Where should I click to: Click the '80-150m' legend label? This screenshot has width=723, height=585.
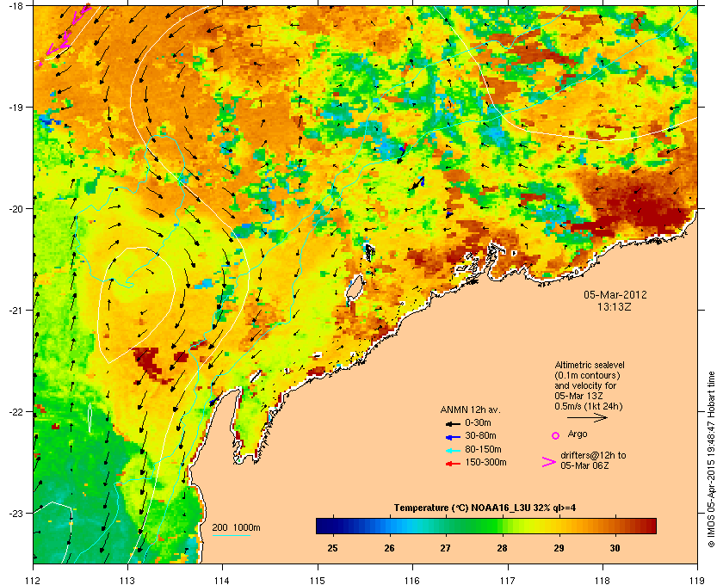coord(483,449)
